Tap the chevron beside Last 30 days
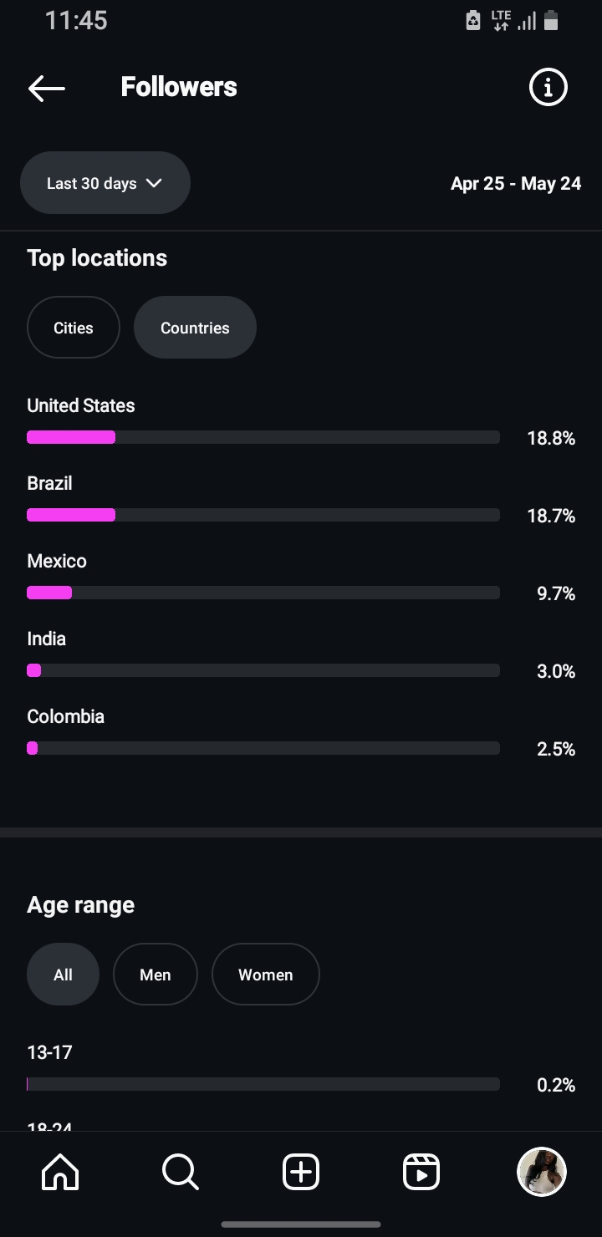Image resolution: width=602 pixels, height=1237 pixels. (x=154, y=183)
